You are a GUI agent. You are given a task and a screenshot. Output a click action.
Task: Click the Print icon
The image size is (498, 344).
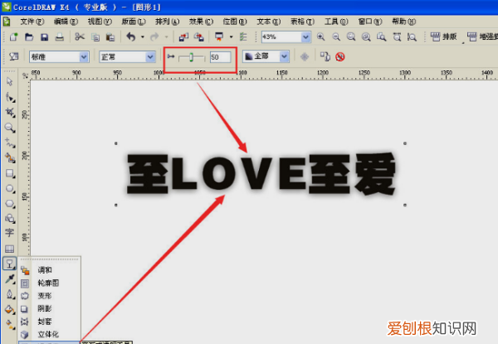click(60, 37)
